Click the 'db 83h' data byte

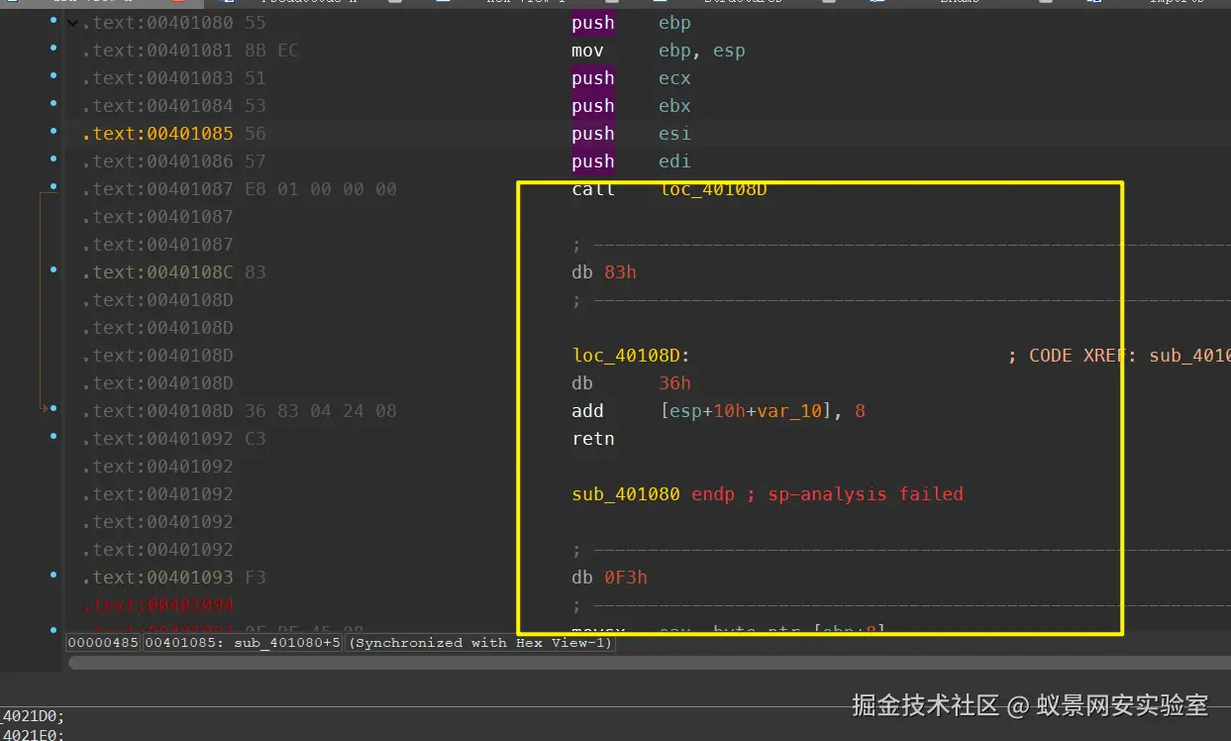pos(604,272)
